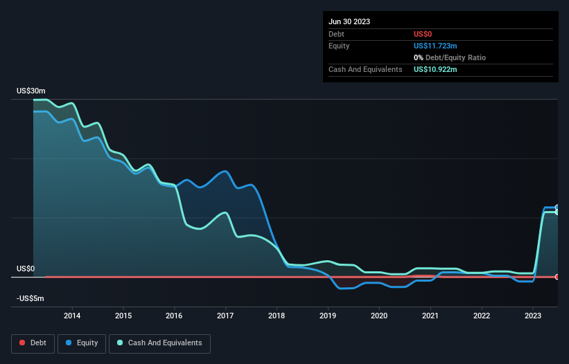This screenshot has width=569, height=364.
Task: Click the 2014 x-axis label
Action: pyautogui.click(x=72, y=316)
